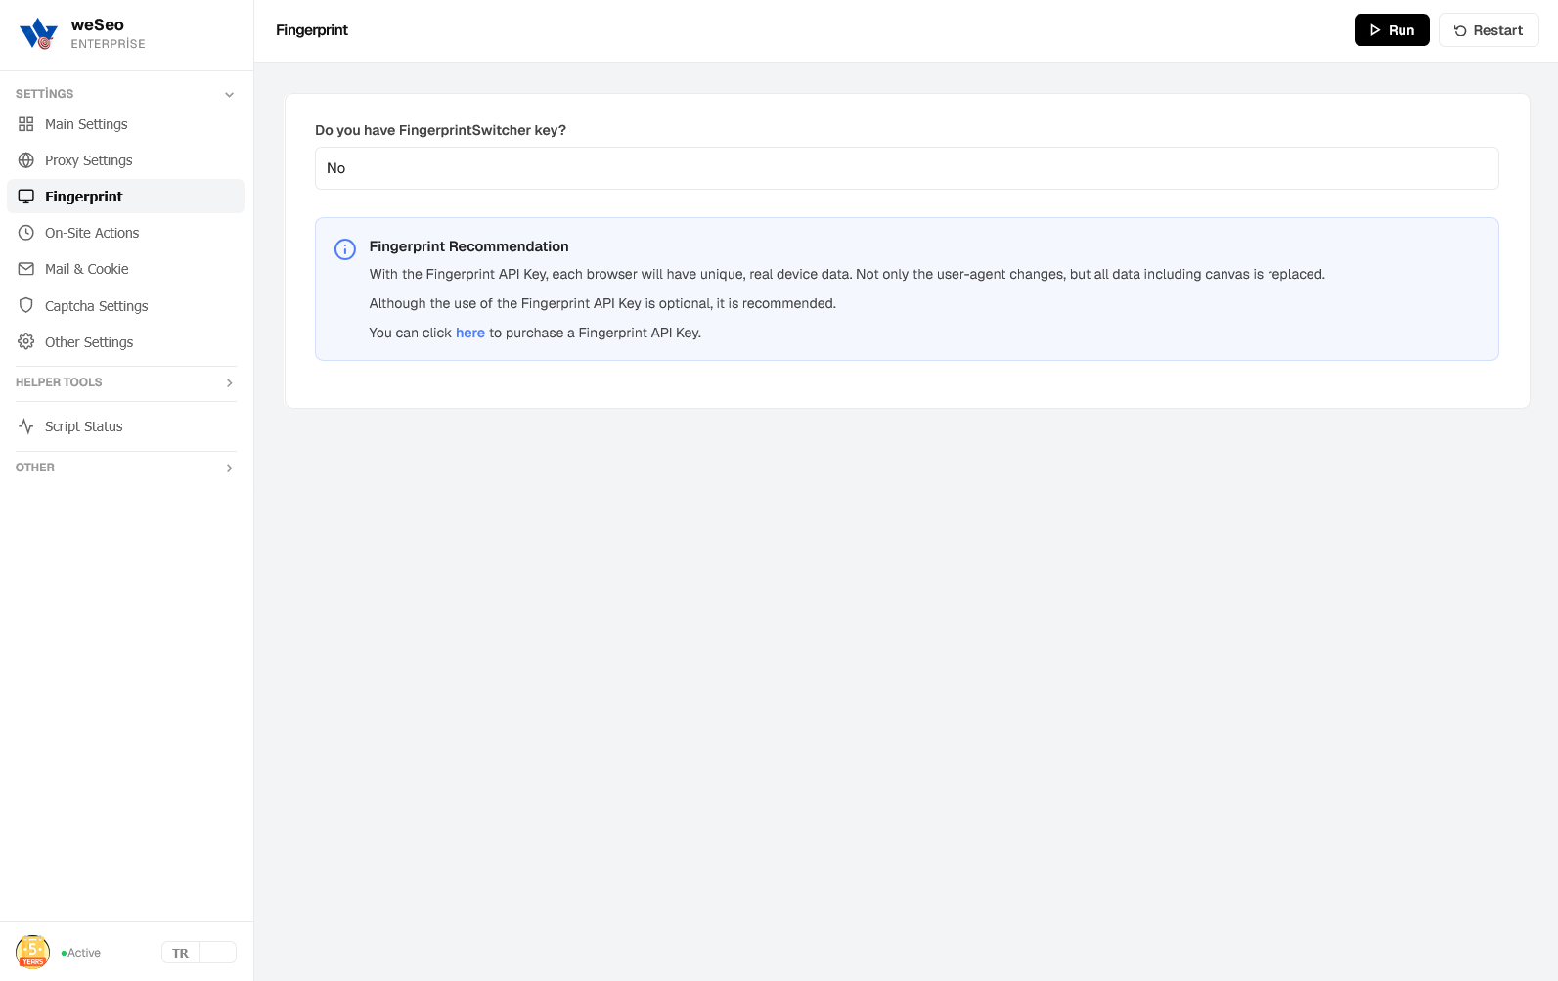
Task: Click the 5 Years badge icon
Action: point(33,952)
